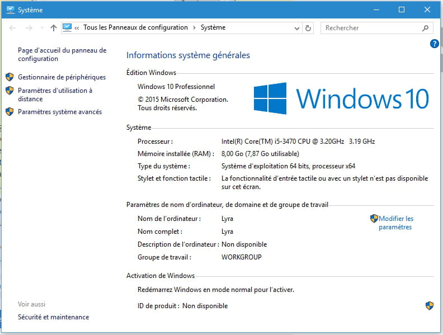Click the 'WORKGROUP' value
This screenshot has height=335, width=443.
[242, 257]
